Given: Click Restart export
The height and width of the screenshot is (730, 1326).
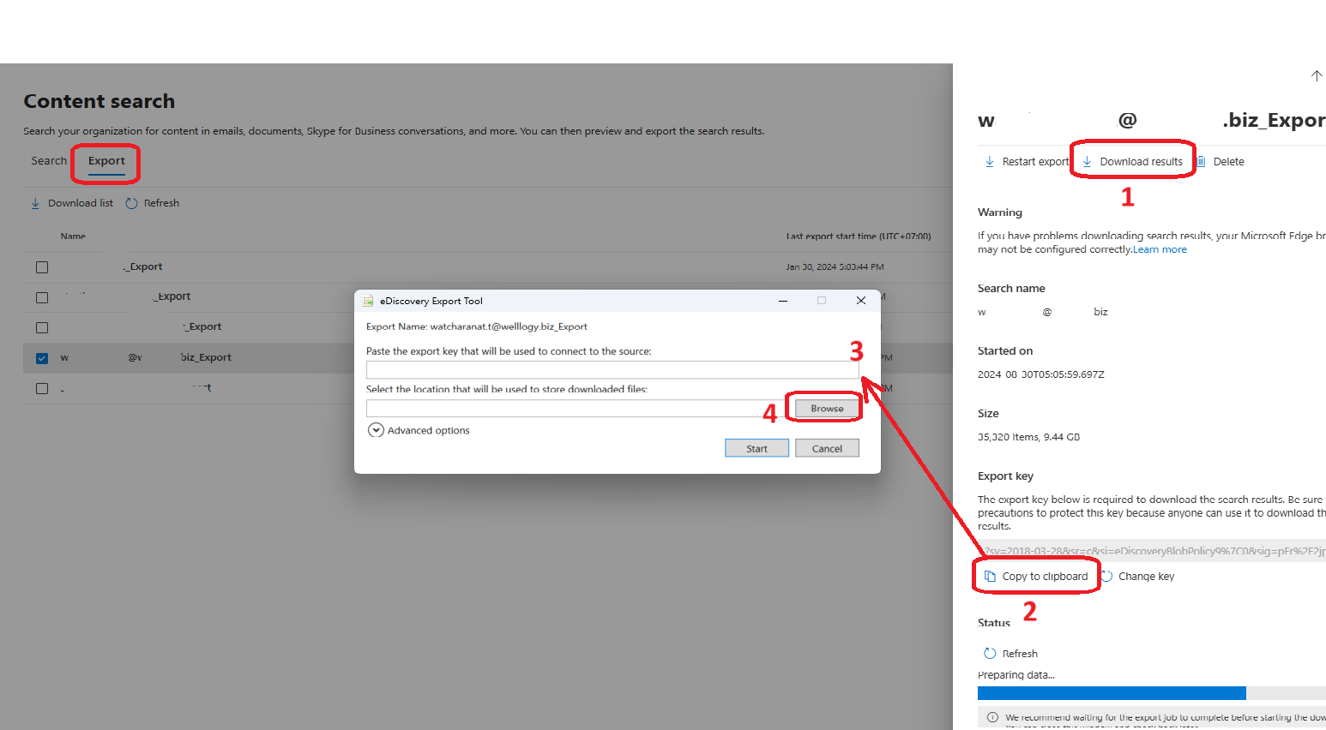Looking at the screenshot, I should click(x=1027, y=162).
